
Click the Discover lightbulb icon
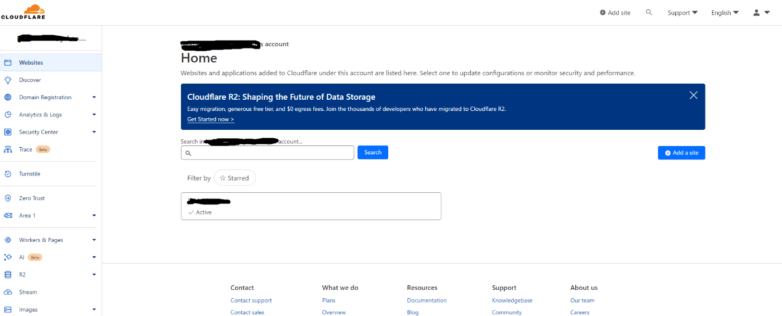(x=8, y=80)
